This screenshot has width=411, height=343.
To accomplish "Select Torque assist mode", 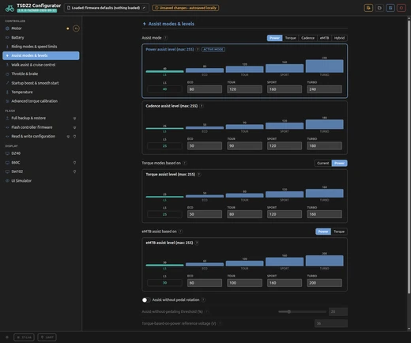I will (x=290, y=38).
